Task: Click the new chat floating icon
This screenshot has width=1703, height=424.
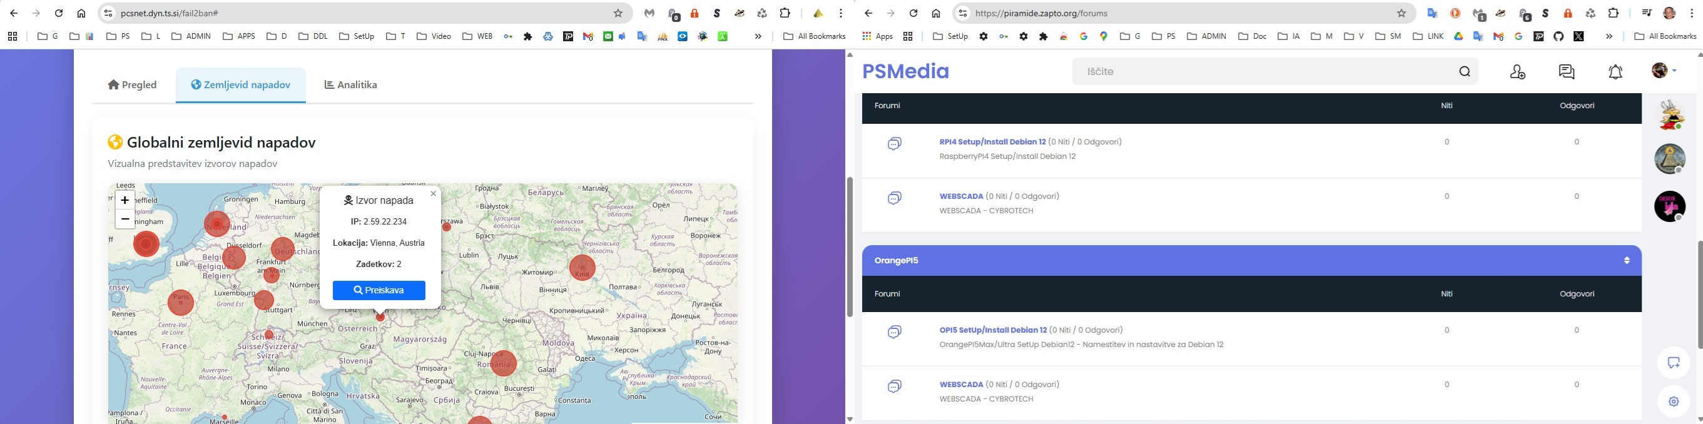Action: tap(1673, 363)
